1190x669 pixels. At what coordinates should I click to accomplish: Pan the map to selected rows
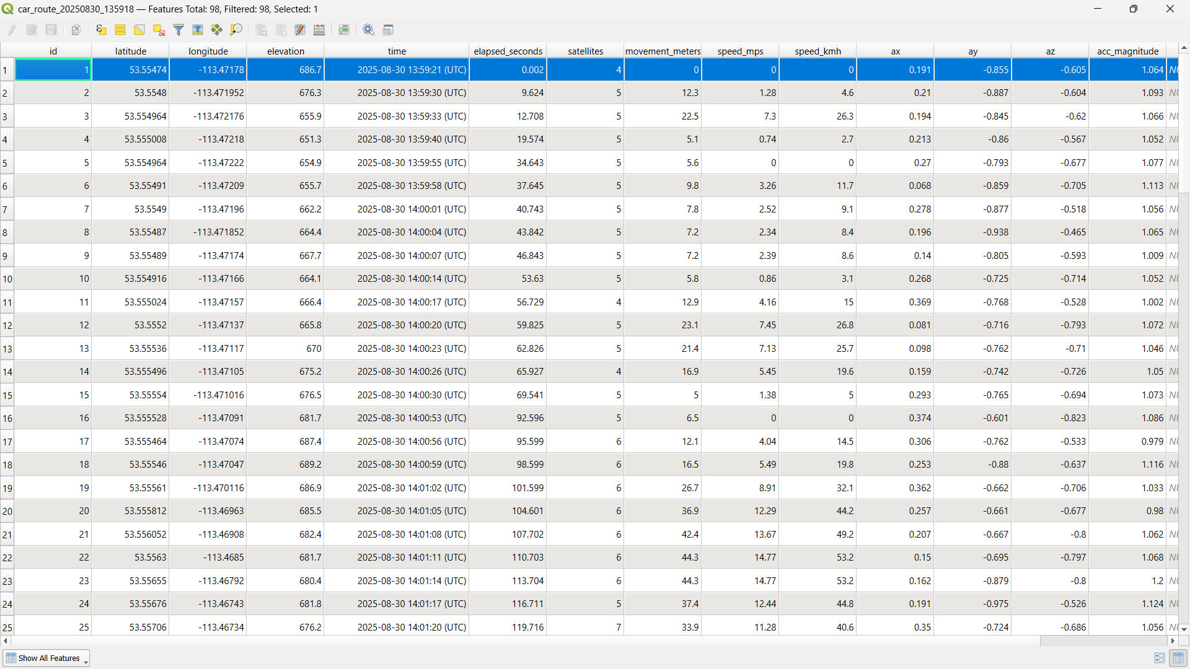(216, 30)
